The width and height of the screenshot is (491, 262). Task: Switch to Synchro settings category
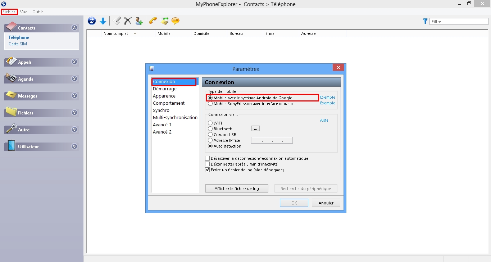tap(161, 110)
